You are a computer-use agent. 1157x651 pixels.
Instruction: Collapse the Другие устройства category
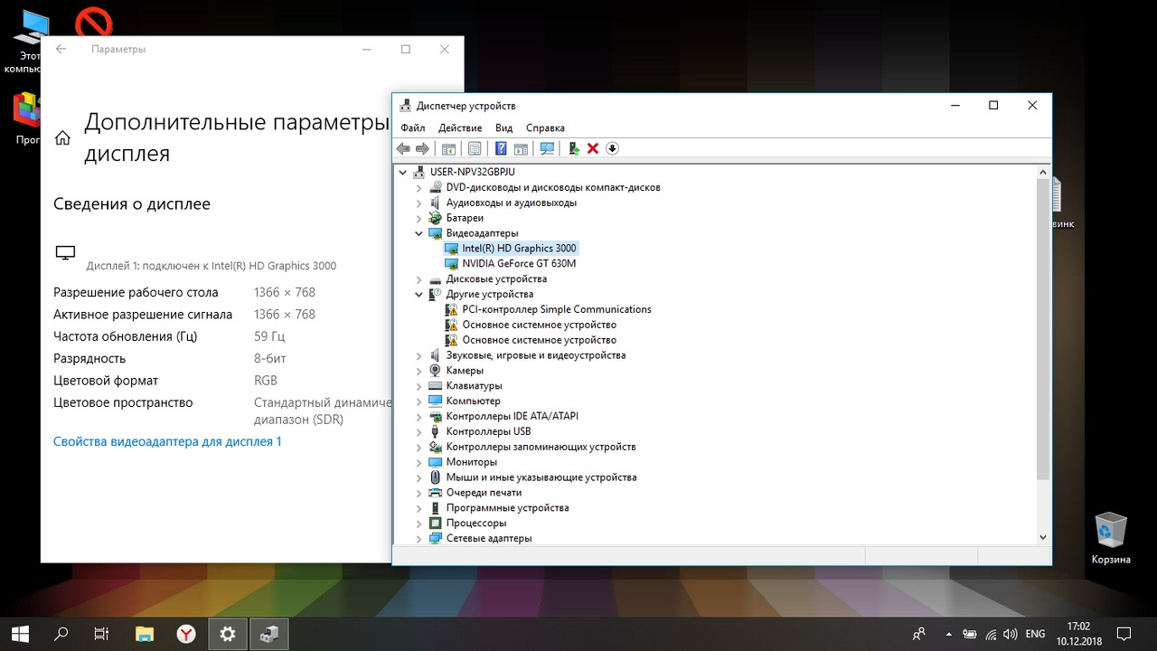419,294
